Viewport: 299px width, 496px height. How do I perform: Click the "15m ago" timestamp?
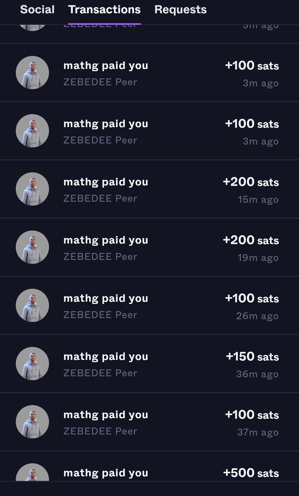(x=258, y=199)
